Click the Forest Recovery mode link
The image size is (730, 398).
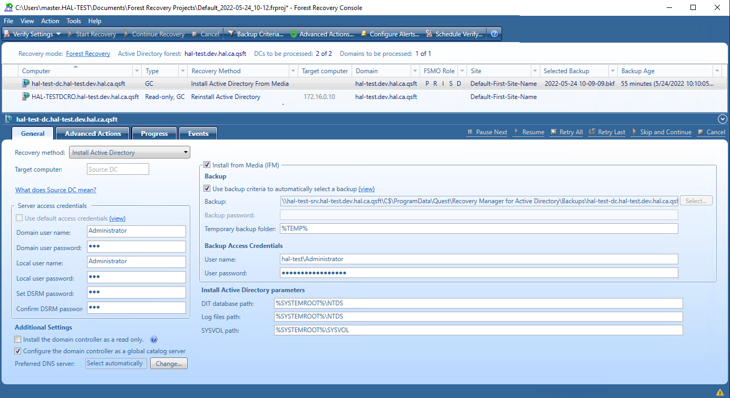pos(88,54)
